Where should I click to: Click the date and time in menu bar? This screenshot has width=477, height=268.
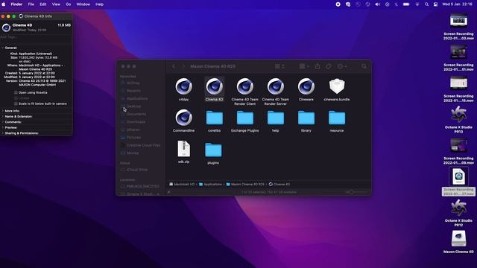[x=457, y=4]
